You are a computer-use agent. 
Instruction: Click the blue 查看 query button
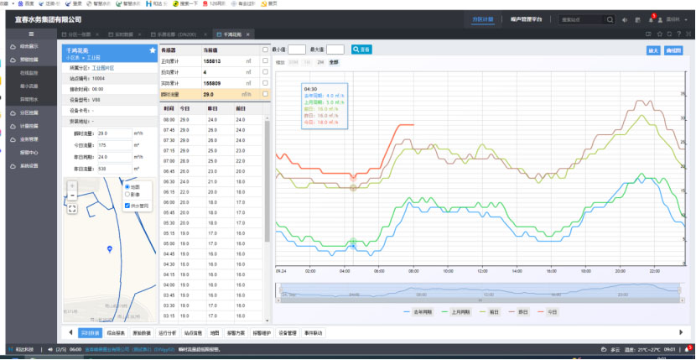pyautogui.click(x=361, y=50)
